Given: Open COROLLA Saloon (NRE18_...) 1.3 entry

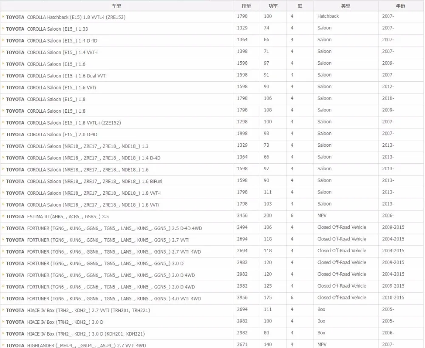Looking at the screenshot, I should [x=77, y=146].
